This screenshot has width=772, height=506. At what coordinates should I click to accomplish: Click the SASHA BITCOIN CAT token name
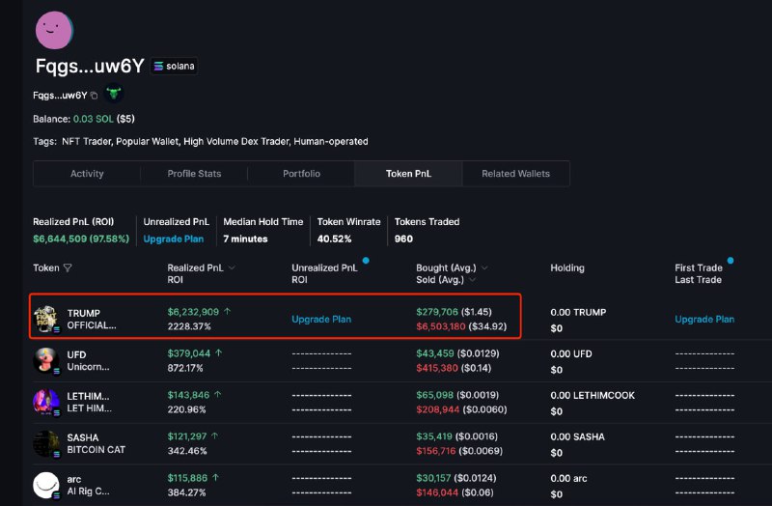[96, 443]
